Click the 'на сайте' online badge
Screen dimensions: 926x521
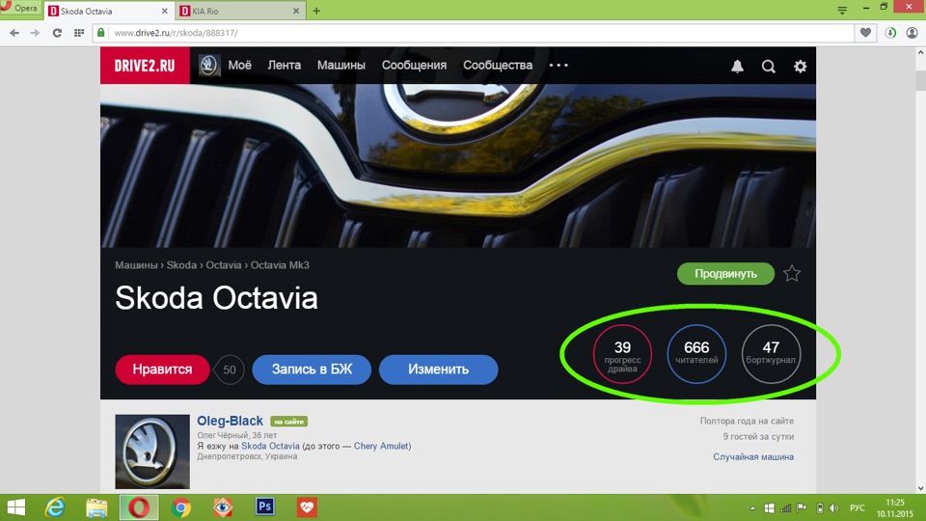[x=288, y=422]
